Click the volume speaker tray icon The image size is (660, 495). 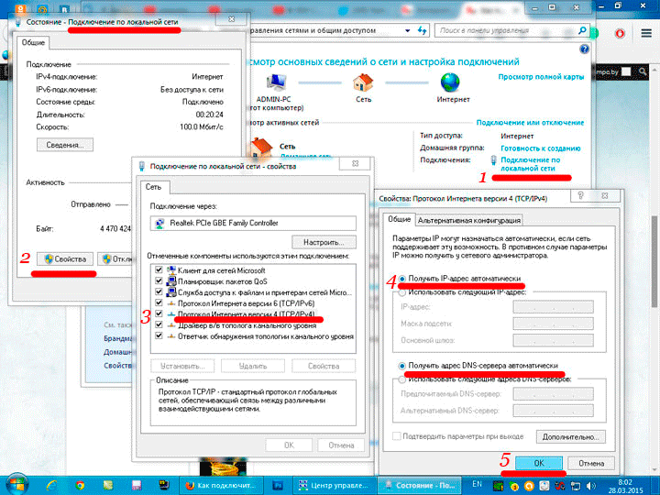click(591, 486)
